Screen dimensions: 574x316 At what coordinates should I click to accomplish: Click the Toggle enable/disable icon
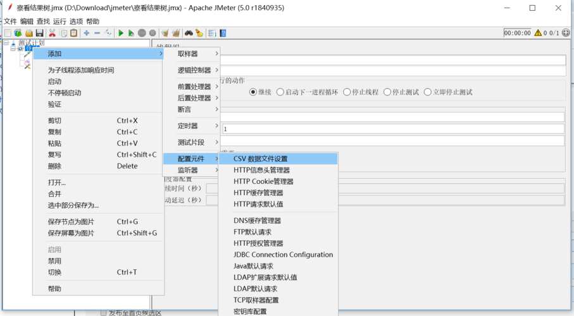[108, 33]
